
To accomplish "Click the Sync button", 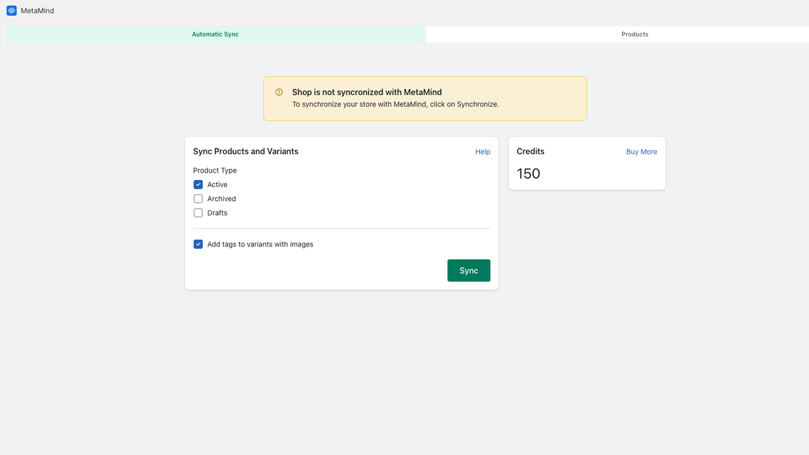I will point(468,270).
